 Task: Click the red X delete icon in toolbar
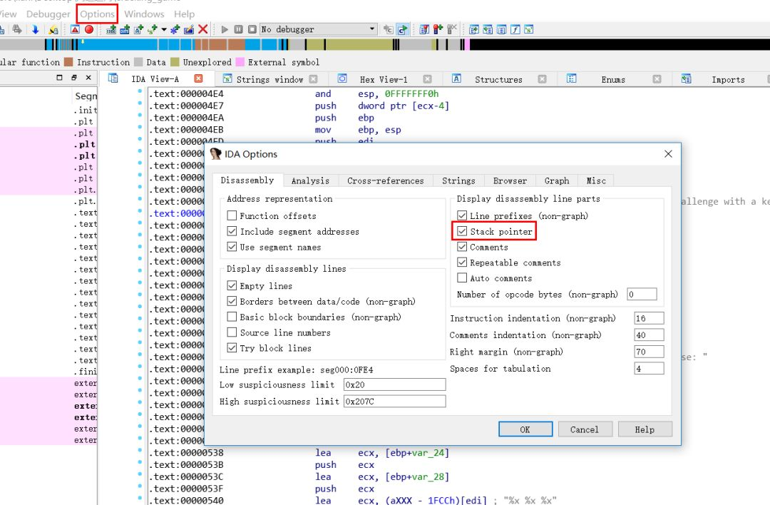point(203,29)
